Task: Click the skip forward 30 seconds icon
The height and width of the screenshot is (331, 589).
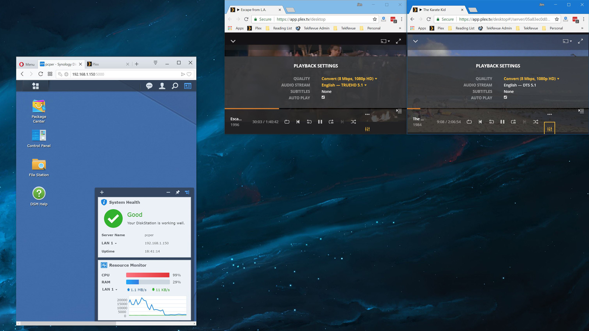Action: click(331, 122)
